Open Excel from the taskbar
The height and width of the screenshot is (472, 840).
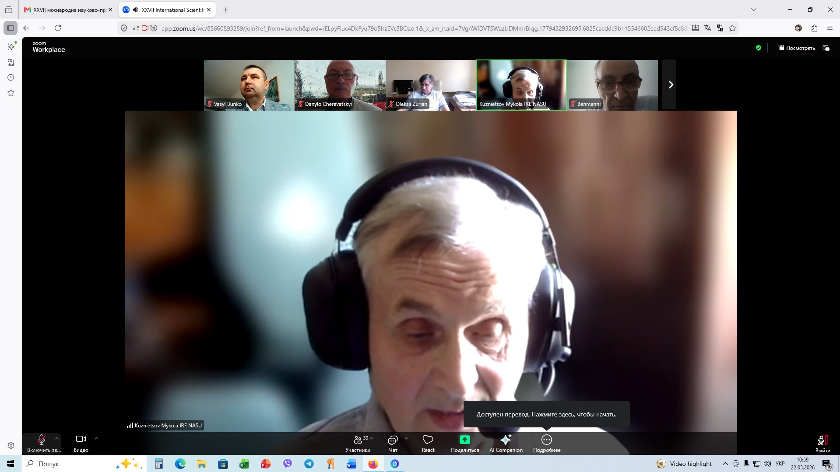pyautogui.click(x=244, y=464)
